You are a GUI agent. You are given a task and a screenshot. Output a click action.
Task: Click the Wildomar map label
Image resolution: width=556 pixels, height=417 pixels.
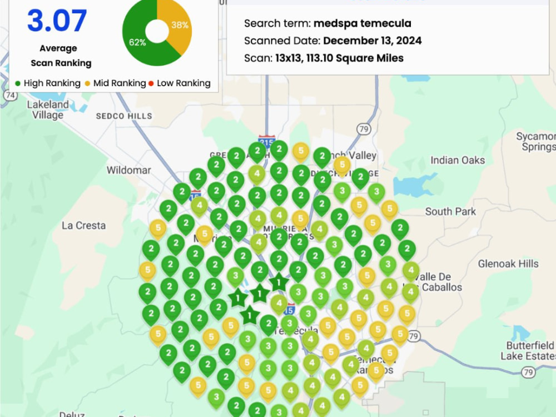point(129,170)
